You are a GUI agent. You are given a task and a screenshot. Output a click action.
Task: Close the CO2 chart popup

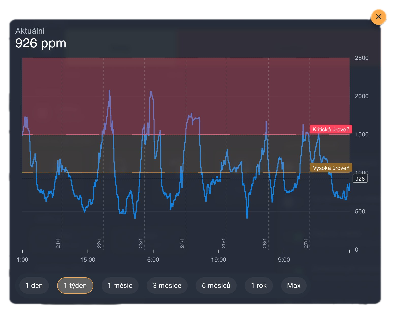(378, 17)
